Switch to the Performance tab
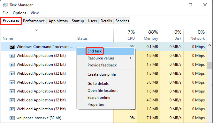The height and width of the screenshot is (123, 213). pos(34,21)
